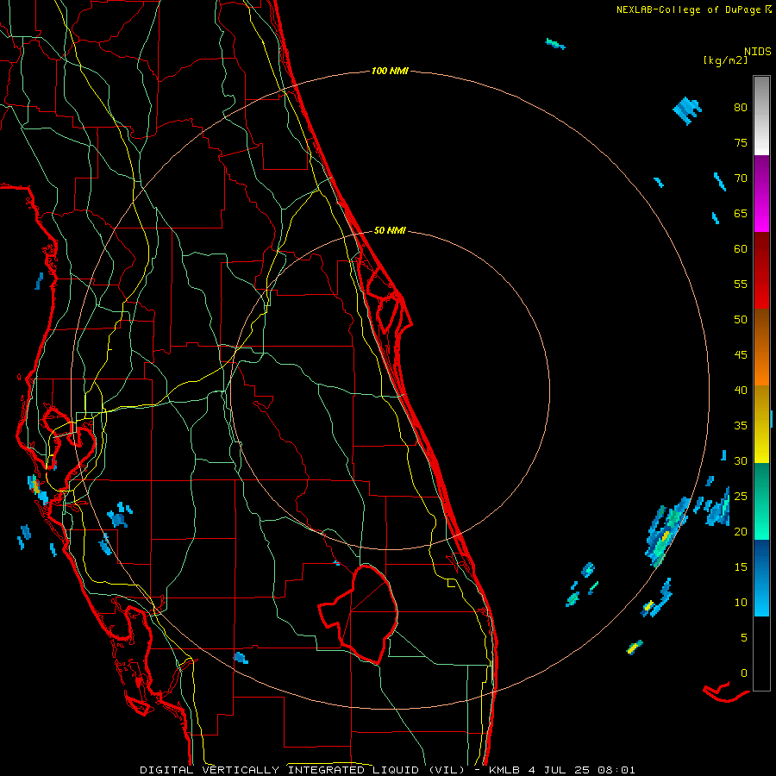Click the 30 value on the color scale
Image resolution: width=776 pixels, height=776 pixels.
741,460
